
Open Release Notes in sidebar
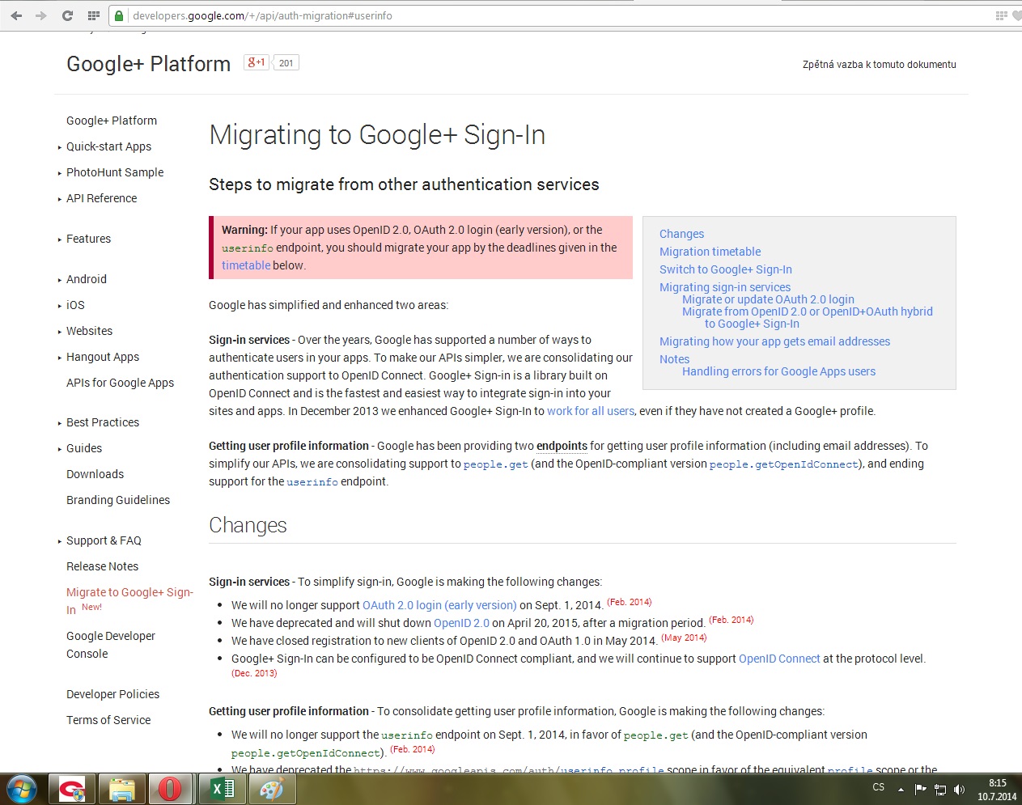pos(102,566)
